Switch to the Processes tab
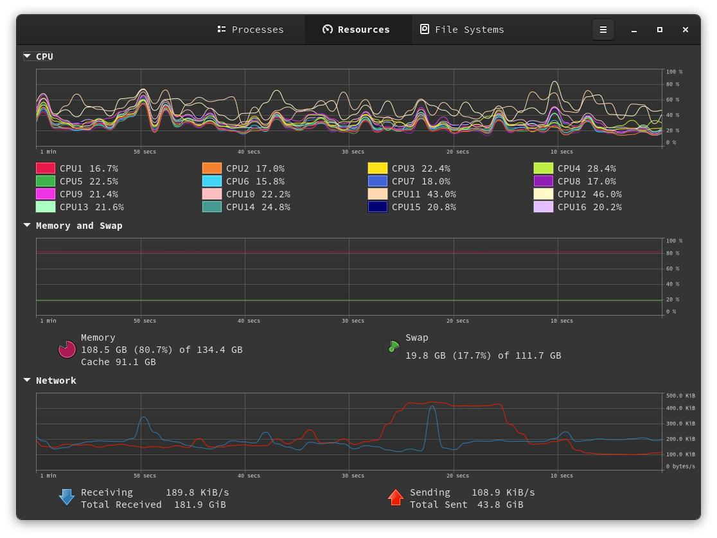 pos(251,30)
